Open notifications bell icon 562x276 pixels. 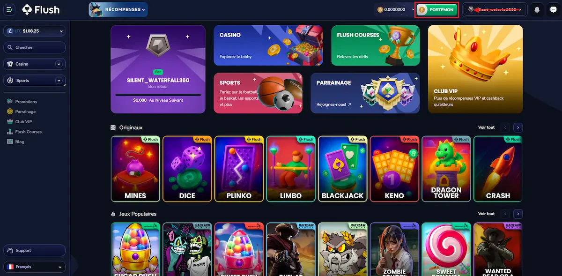pyautogui.click(x=537, y=9)
